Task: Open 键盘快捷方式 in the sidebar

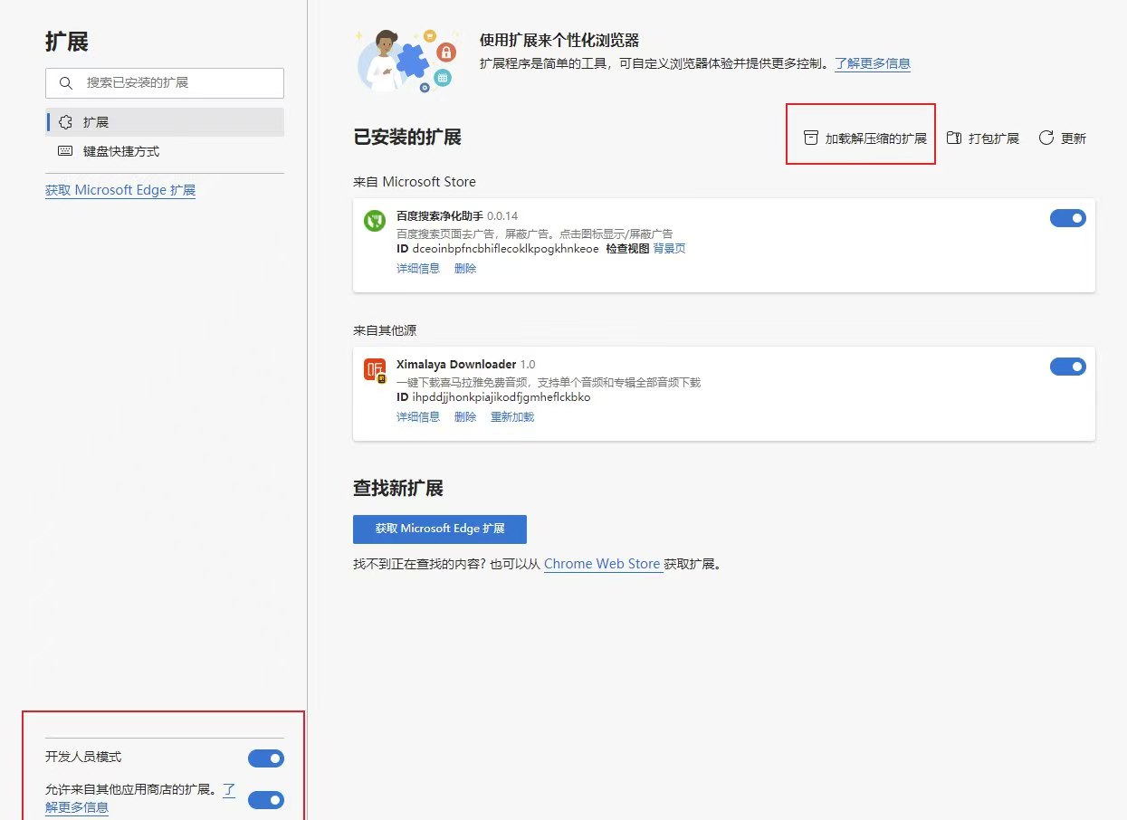Action: click(x=165, y=151)
